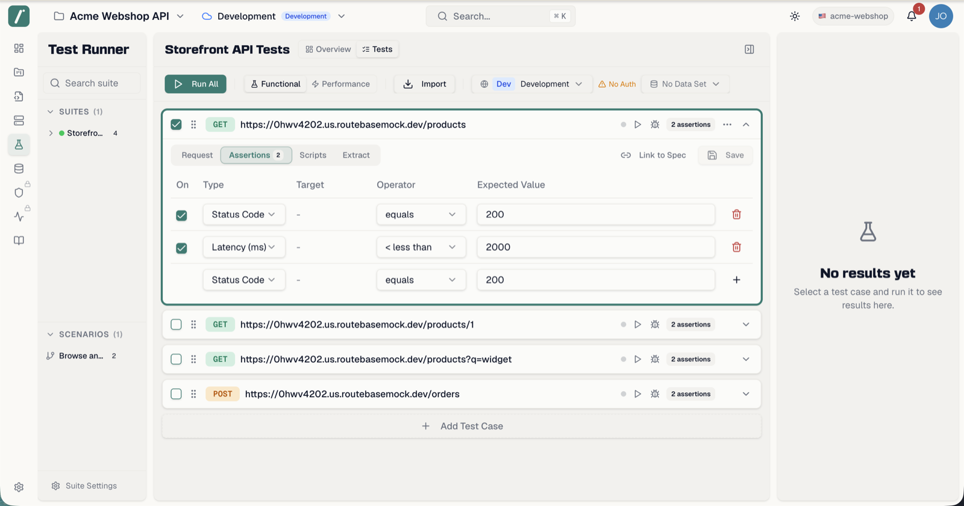Open the No Data Set dropdown

click(685, 84)
